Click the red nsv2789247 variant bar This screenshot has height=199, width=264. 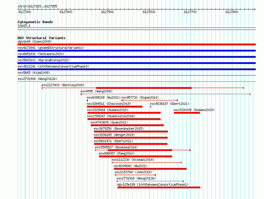pos(124,119)
